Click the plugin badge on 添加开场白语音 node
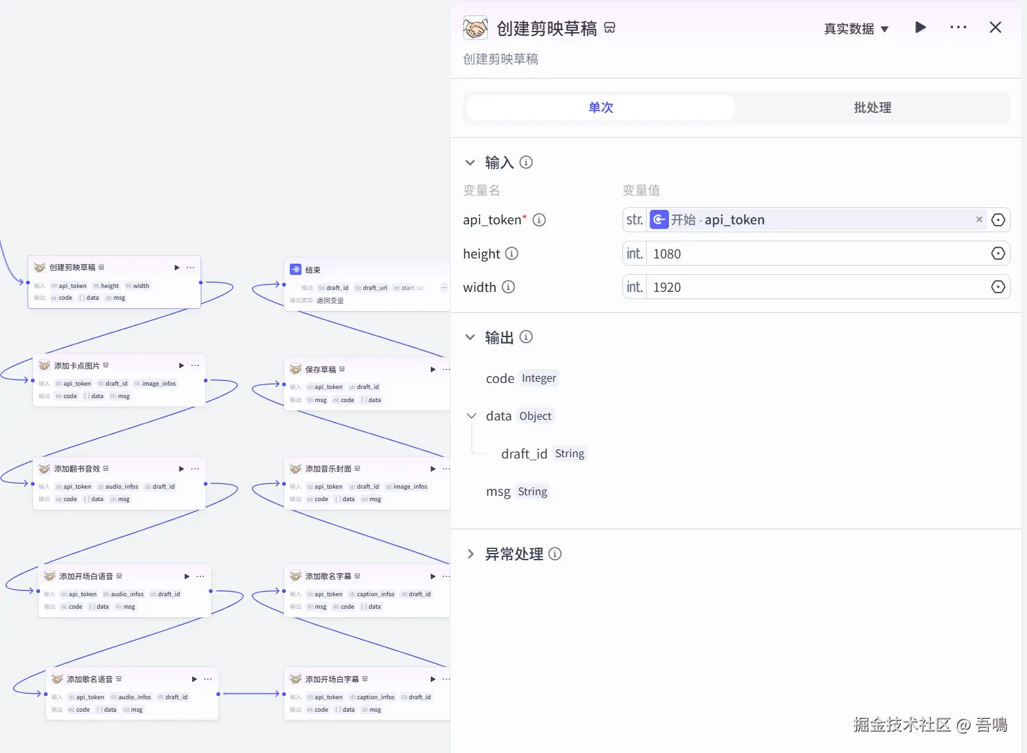Image resolution: width=1027 pixels, height=753 pixels. click(x=119, y=576)
